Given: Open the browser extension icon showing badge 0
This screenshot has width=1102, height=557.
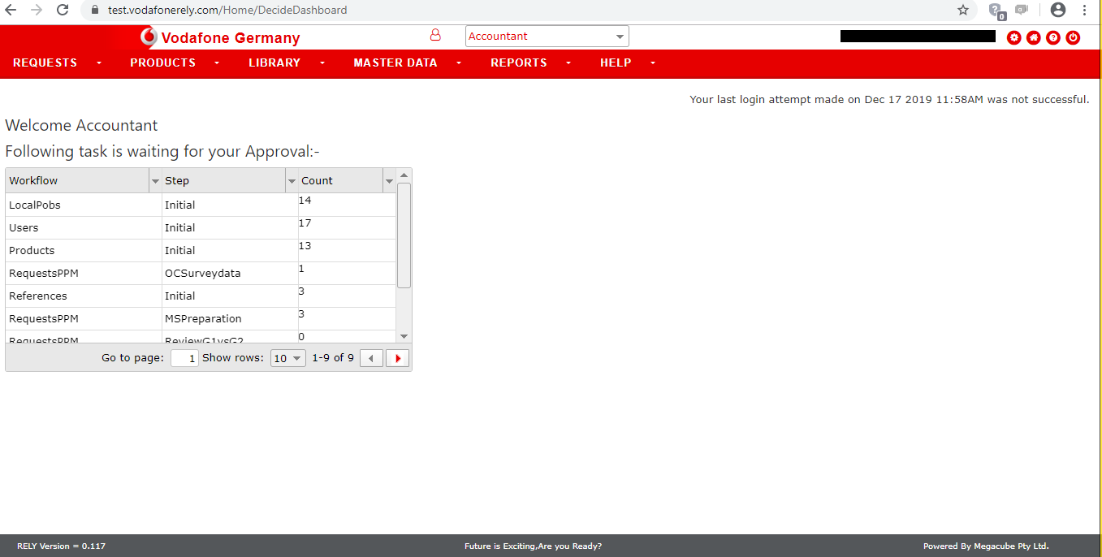Looking at the screenshot, I should [996, 11].
